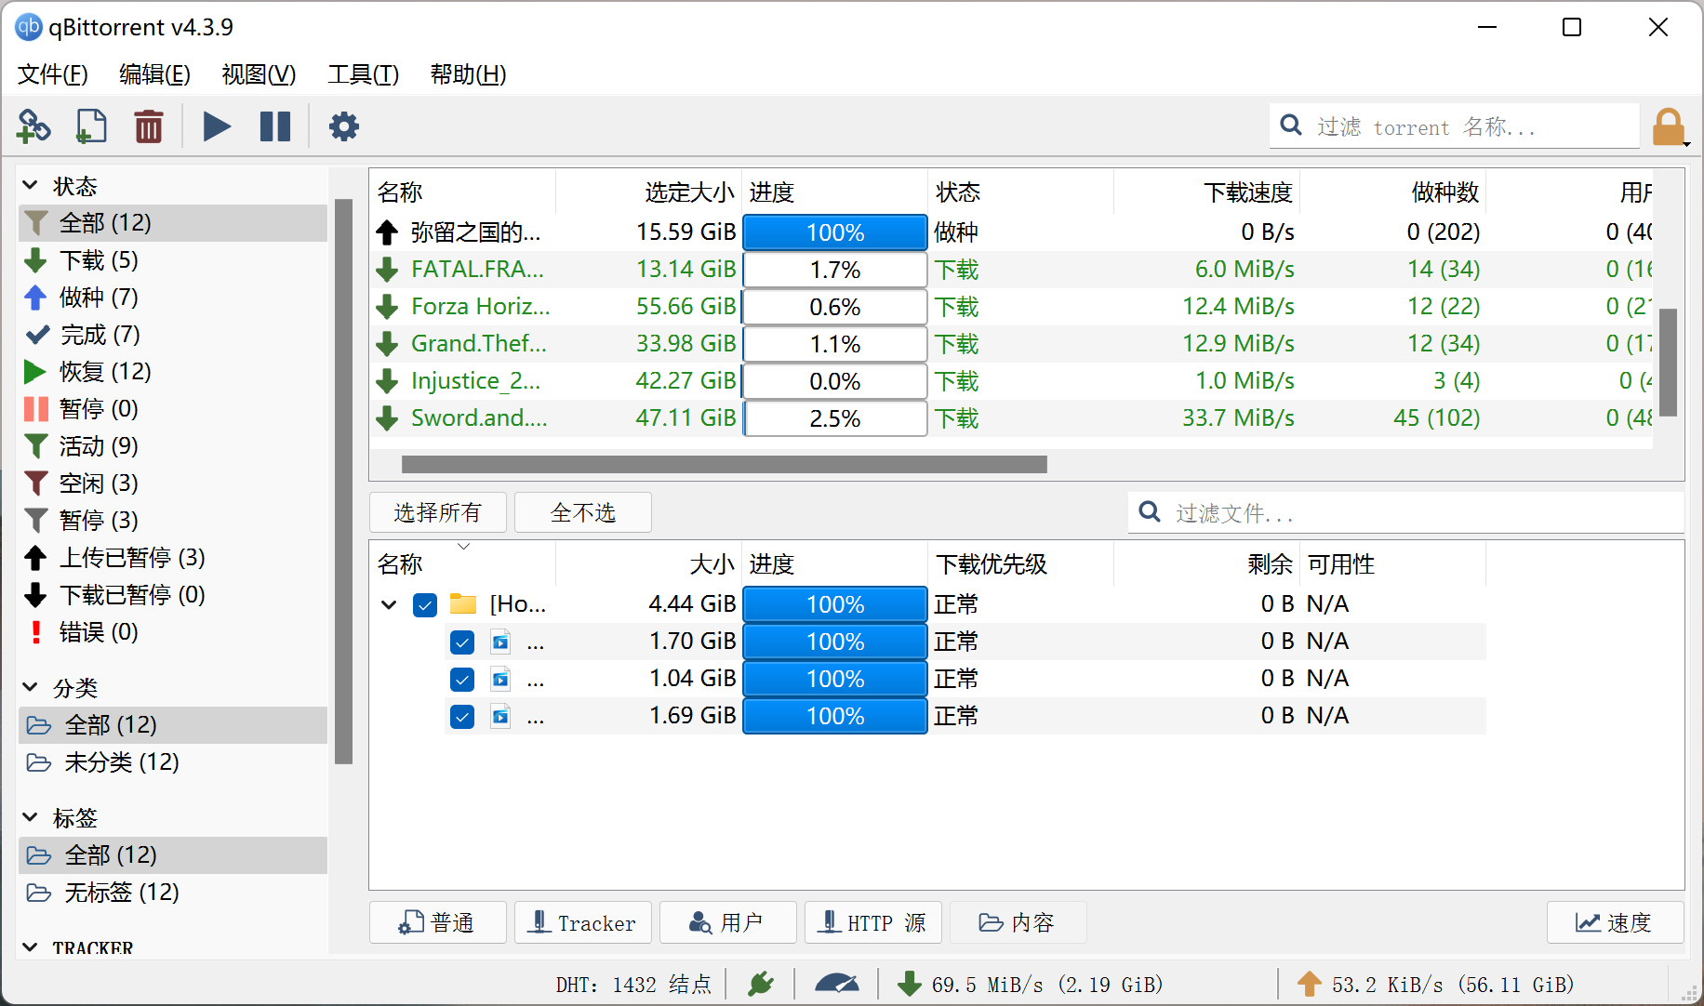The width and height of the screenshot is (1704, 1006).
Task: Open the 工具(T) menu
Action: 363,74
